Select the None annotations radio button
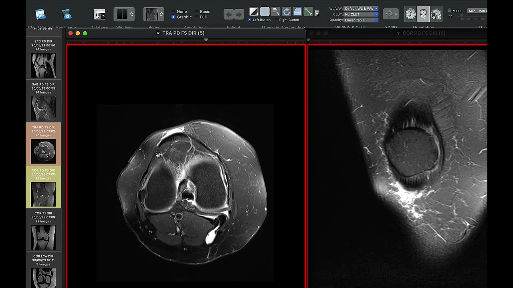Screen dimensions: 513x288 [x=173, y=12]
